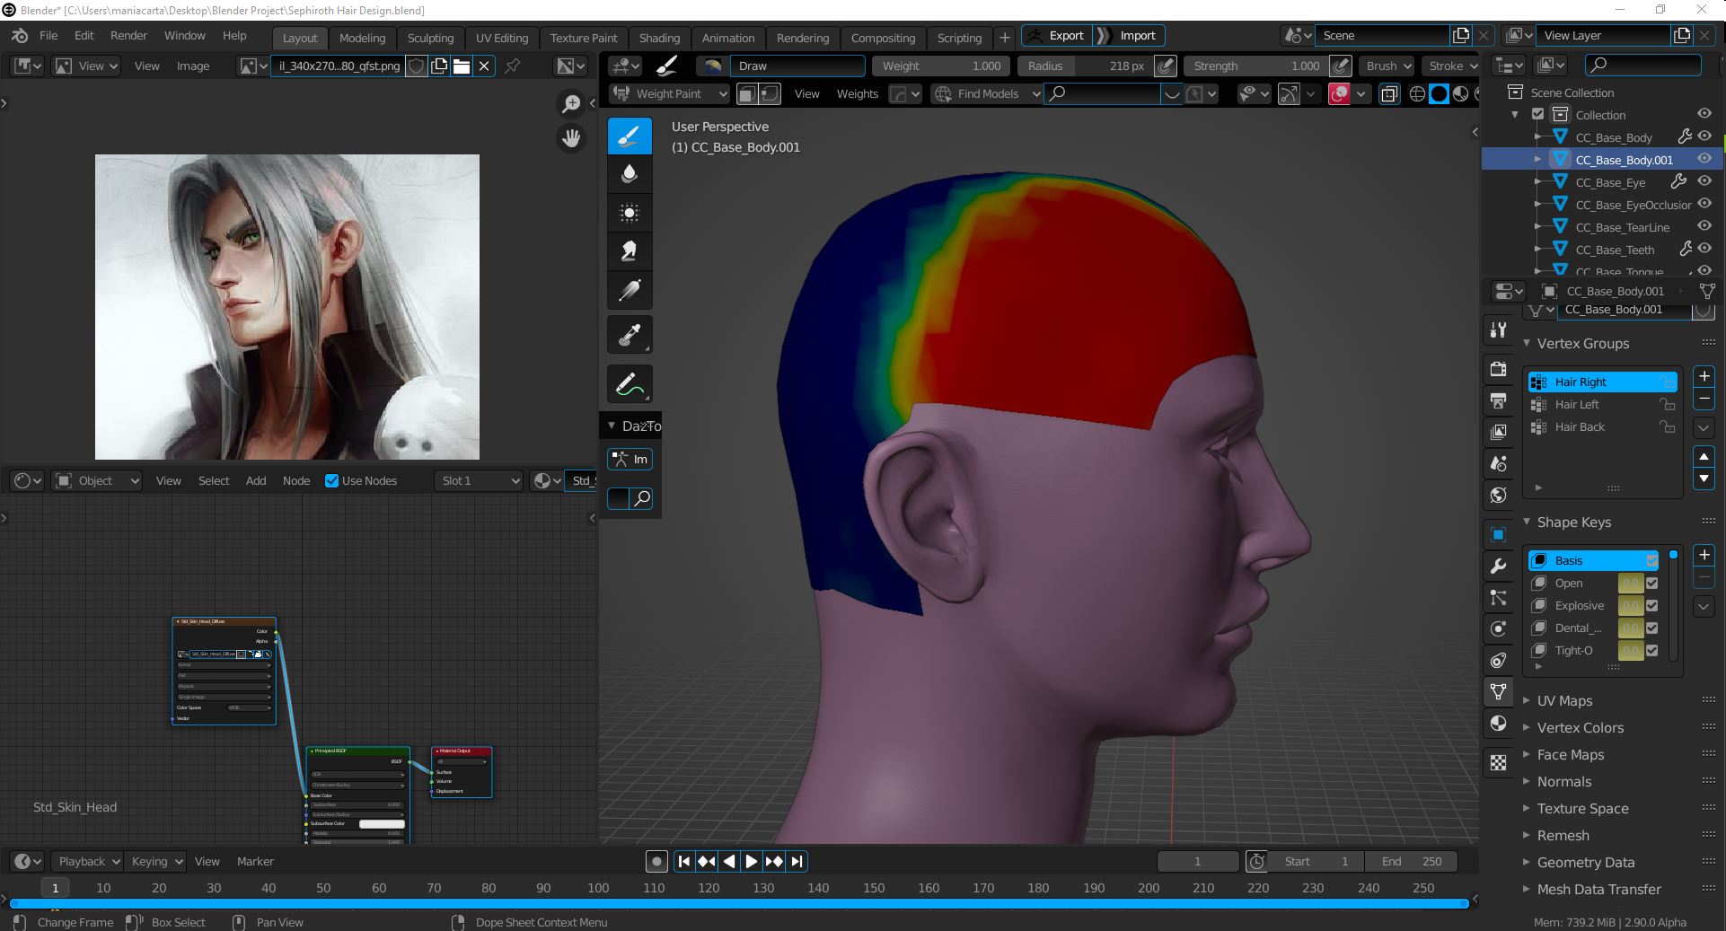Click the outliner search field

click(x=1642, y=65)
